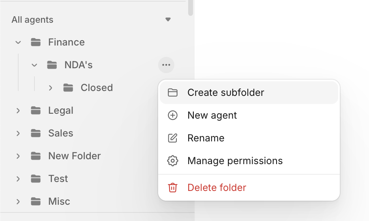Screen dimensions: 369x221
Task: Open the three-dot menu beside NDA's
Action: coord(166,65)
